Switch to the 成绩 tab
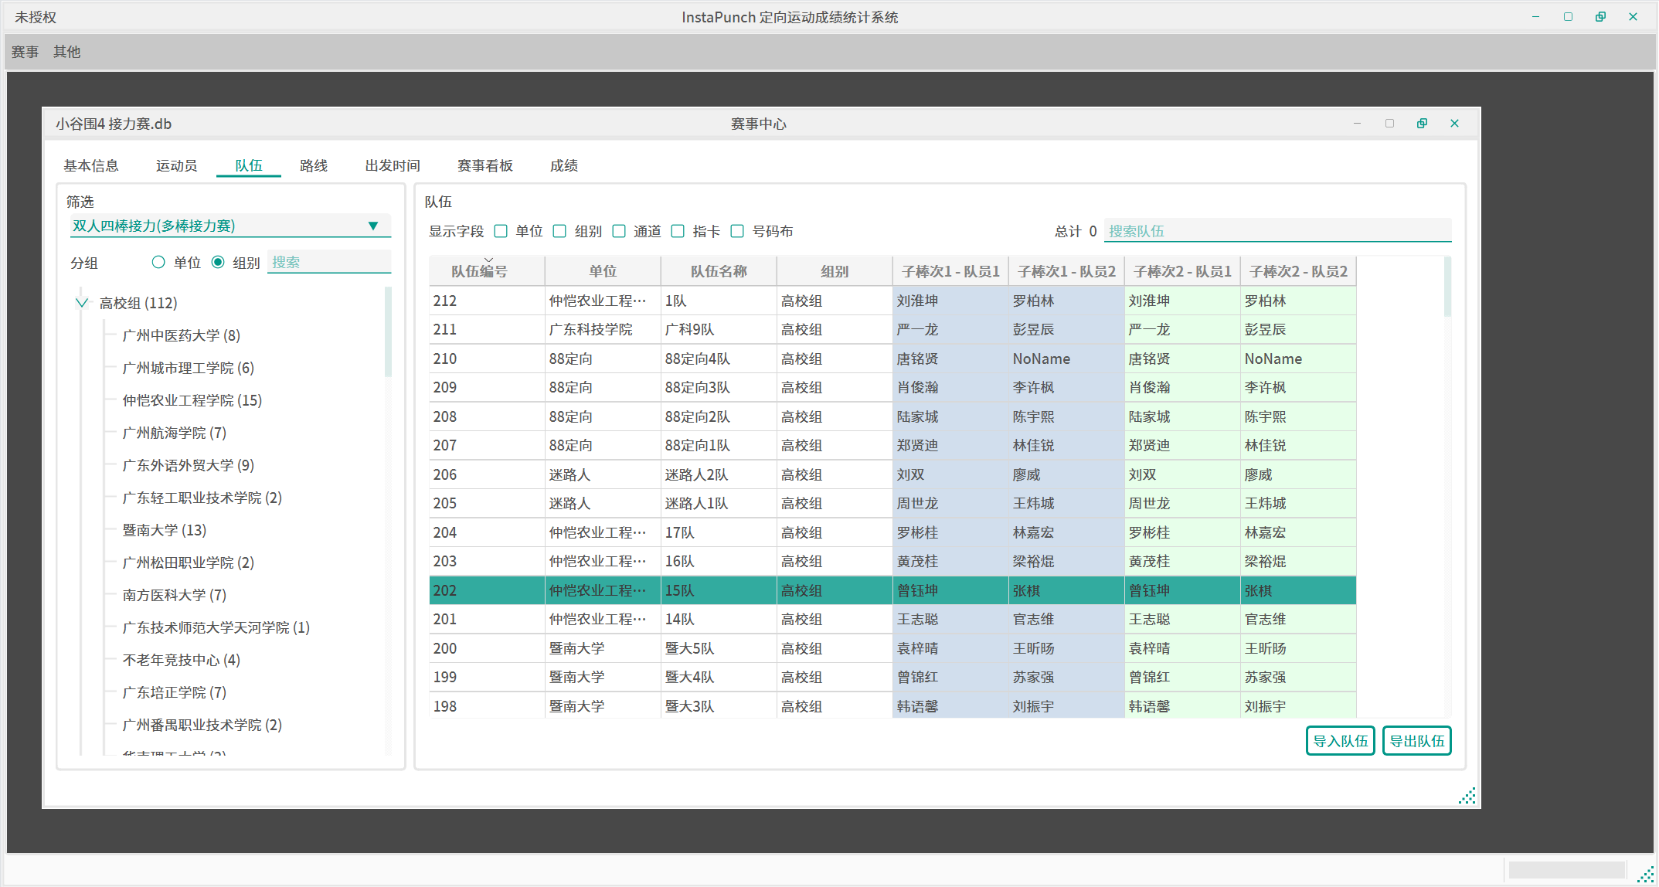Screen dimensions: 1659x887 [563, 165]
